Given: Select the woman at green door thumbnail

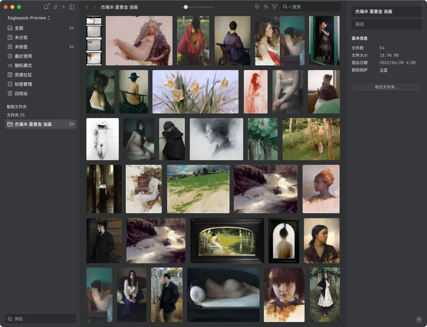Looking at the screenshot, I should pyautogui.click(x=324, y=41).
